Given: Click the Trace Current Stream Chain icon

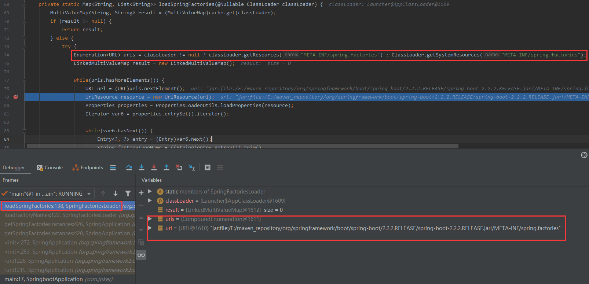Looking at the screenshot, I should (220, 167).
